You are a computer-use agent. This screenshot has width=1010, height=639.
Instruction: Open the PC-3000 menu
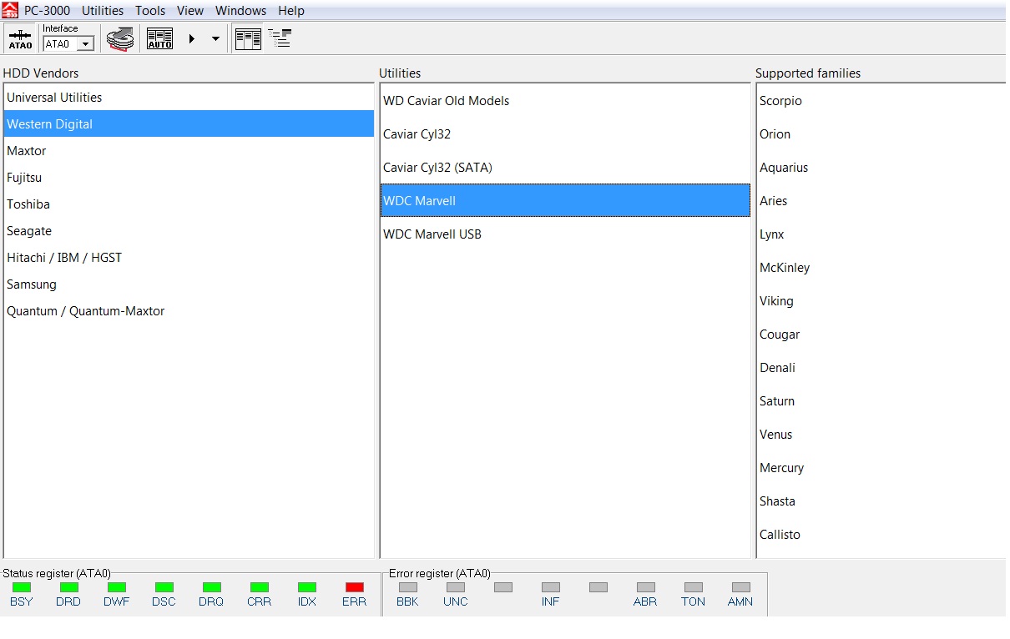click(x=47, y=11)
